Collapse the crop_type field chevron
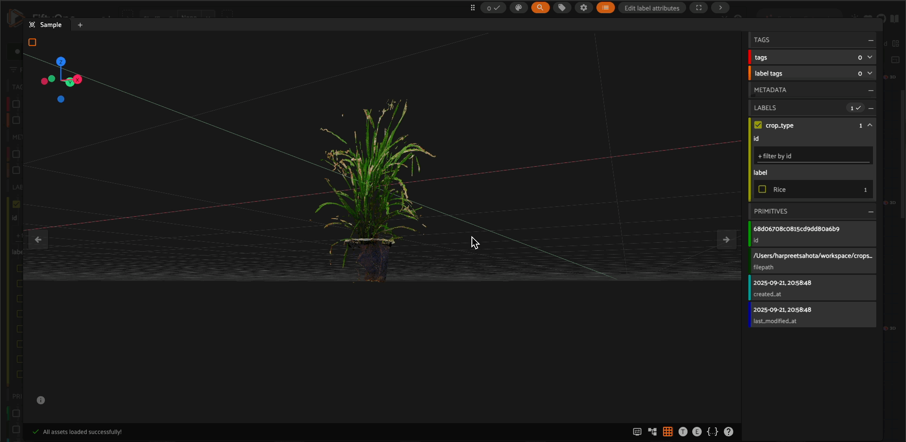The height and width of the screenshot is (442, 906). 870,125
